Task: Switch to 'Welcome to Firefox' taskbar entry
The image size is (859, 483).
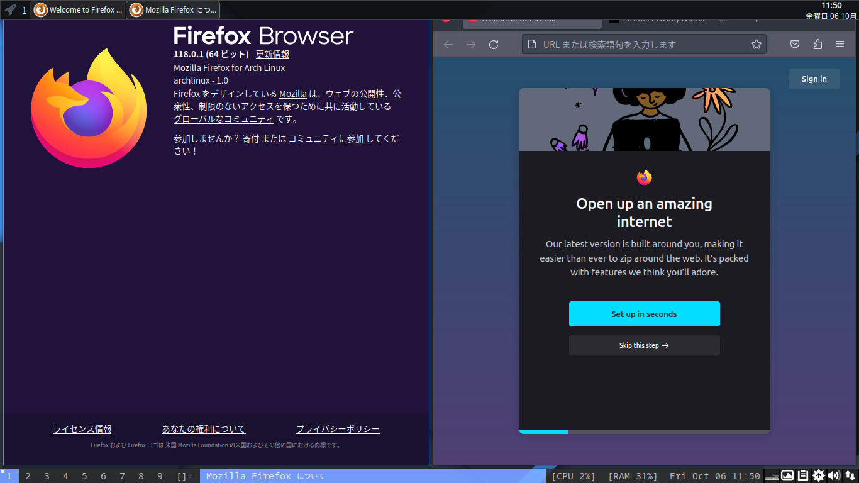Action: tap(78, 10)
